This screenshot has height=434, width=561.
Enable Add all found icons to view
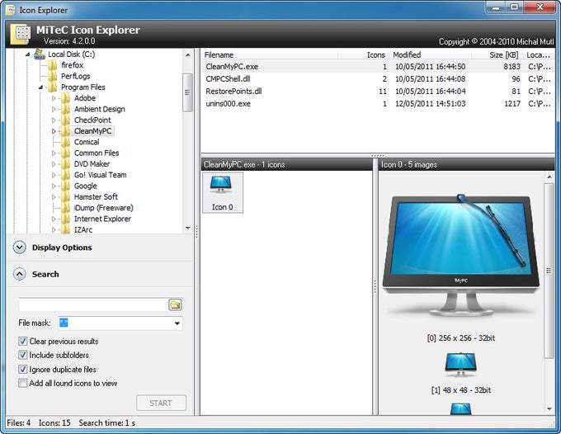pos(22,383)
